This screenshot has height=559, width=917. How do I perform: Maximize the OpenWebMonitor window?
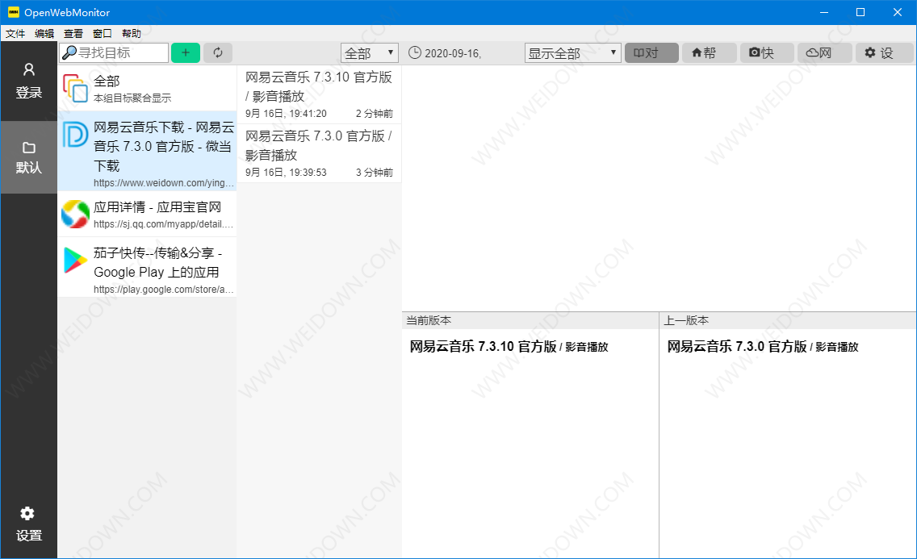point(860,12)
